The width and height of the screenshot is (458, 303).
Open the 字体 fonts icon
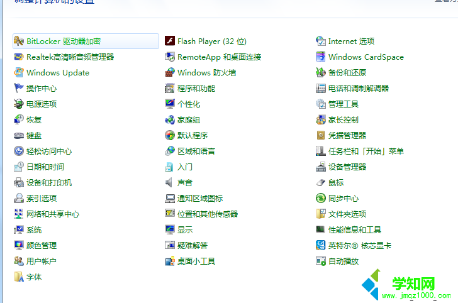click(x=19, y=277)
